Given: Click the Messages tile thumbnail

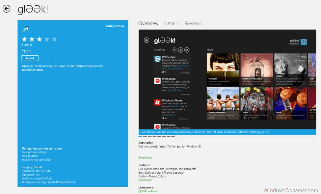Looking at the screenshot, I should tap(223, 68).
